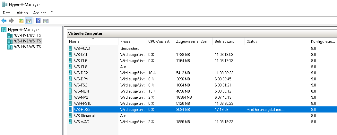
Task: Open Help via the question mark icon
Action: (x=39, y=21)
